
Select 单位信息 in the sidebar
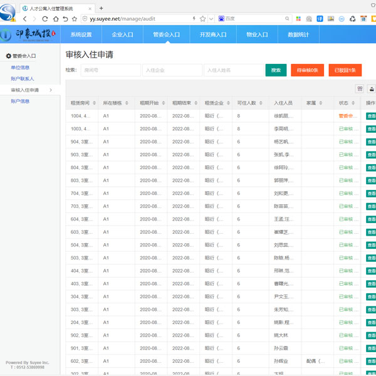click(x=20, y=67)
